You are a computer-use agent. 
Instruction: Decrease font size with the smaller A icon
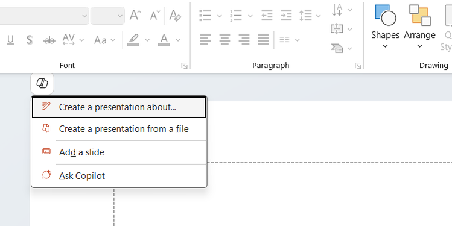tap(155, 15)
